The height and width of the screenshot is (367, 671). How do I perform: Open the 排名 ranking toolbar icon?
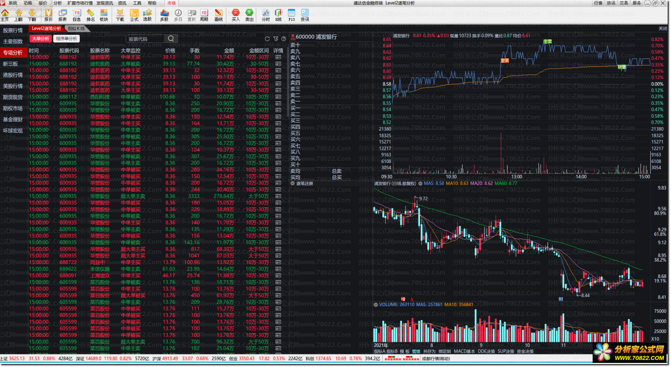pyautogui.click(x=91, y=16)
